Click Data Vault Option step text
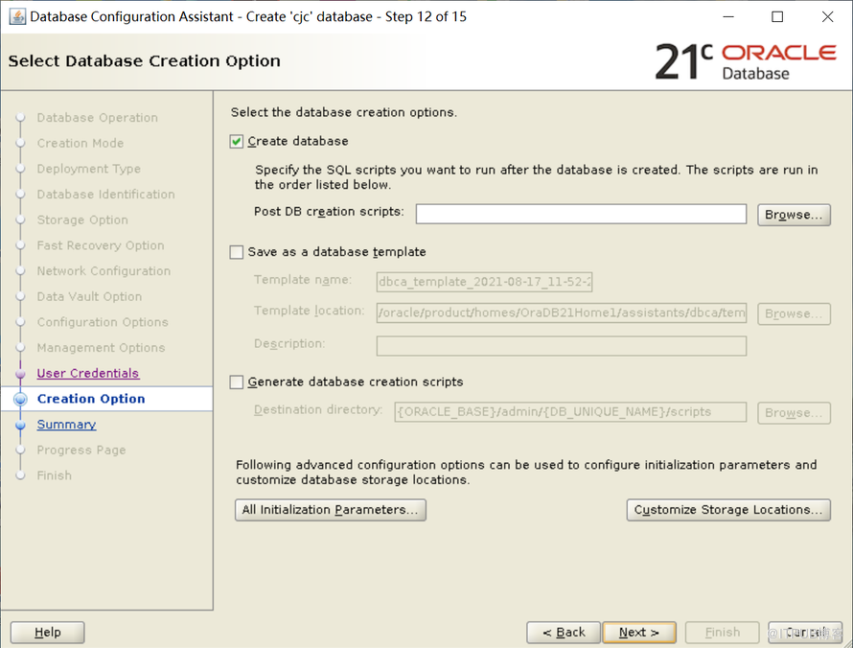Screen dimensions: 853x648 pos(89,296)
